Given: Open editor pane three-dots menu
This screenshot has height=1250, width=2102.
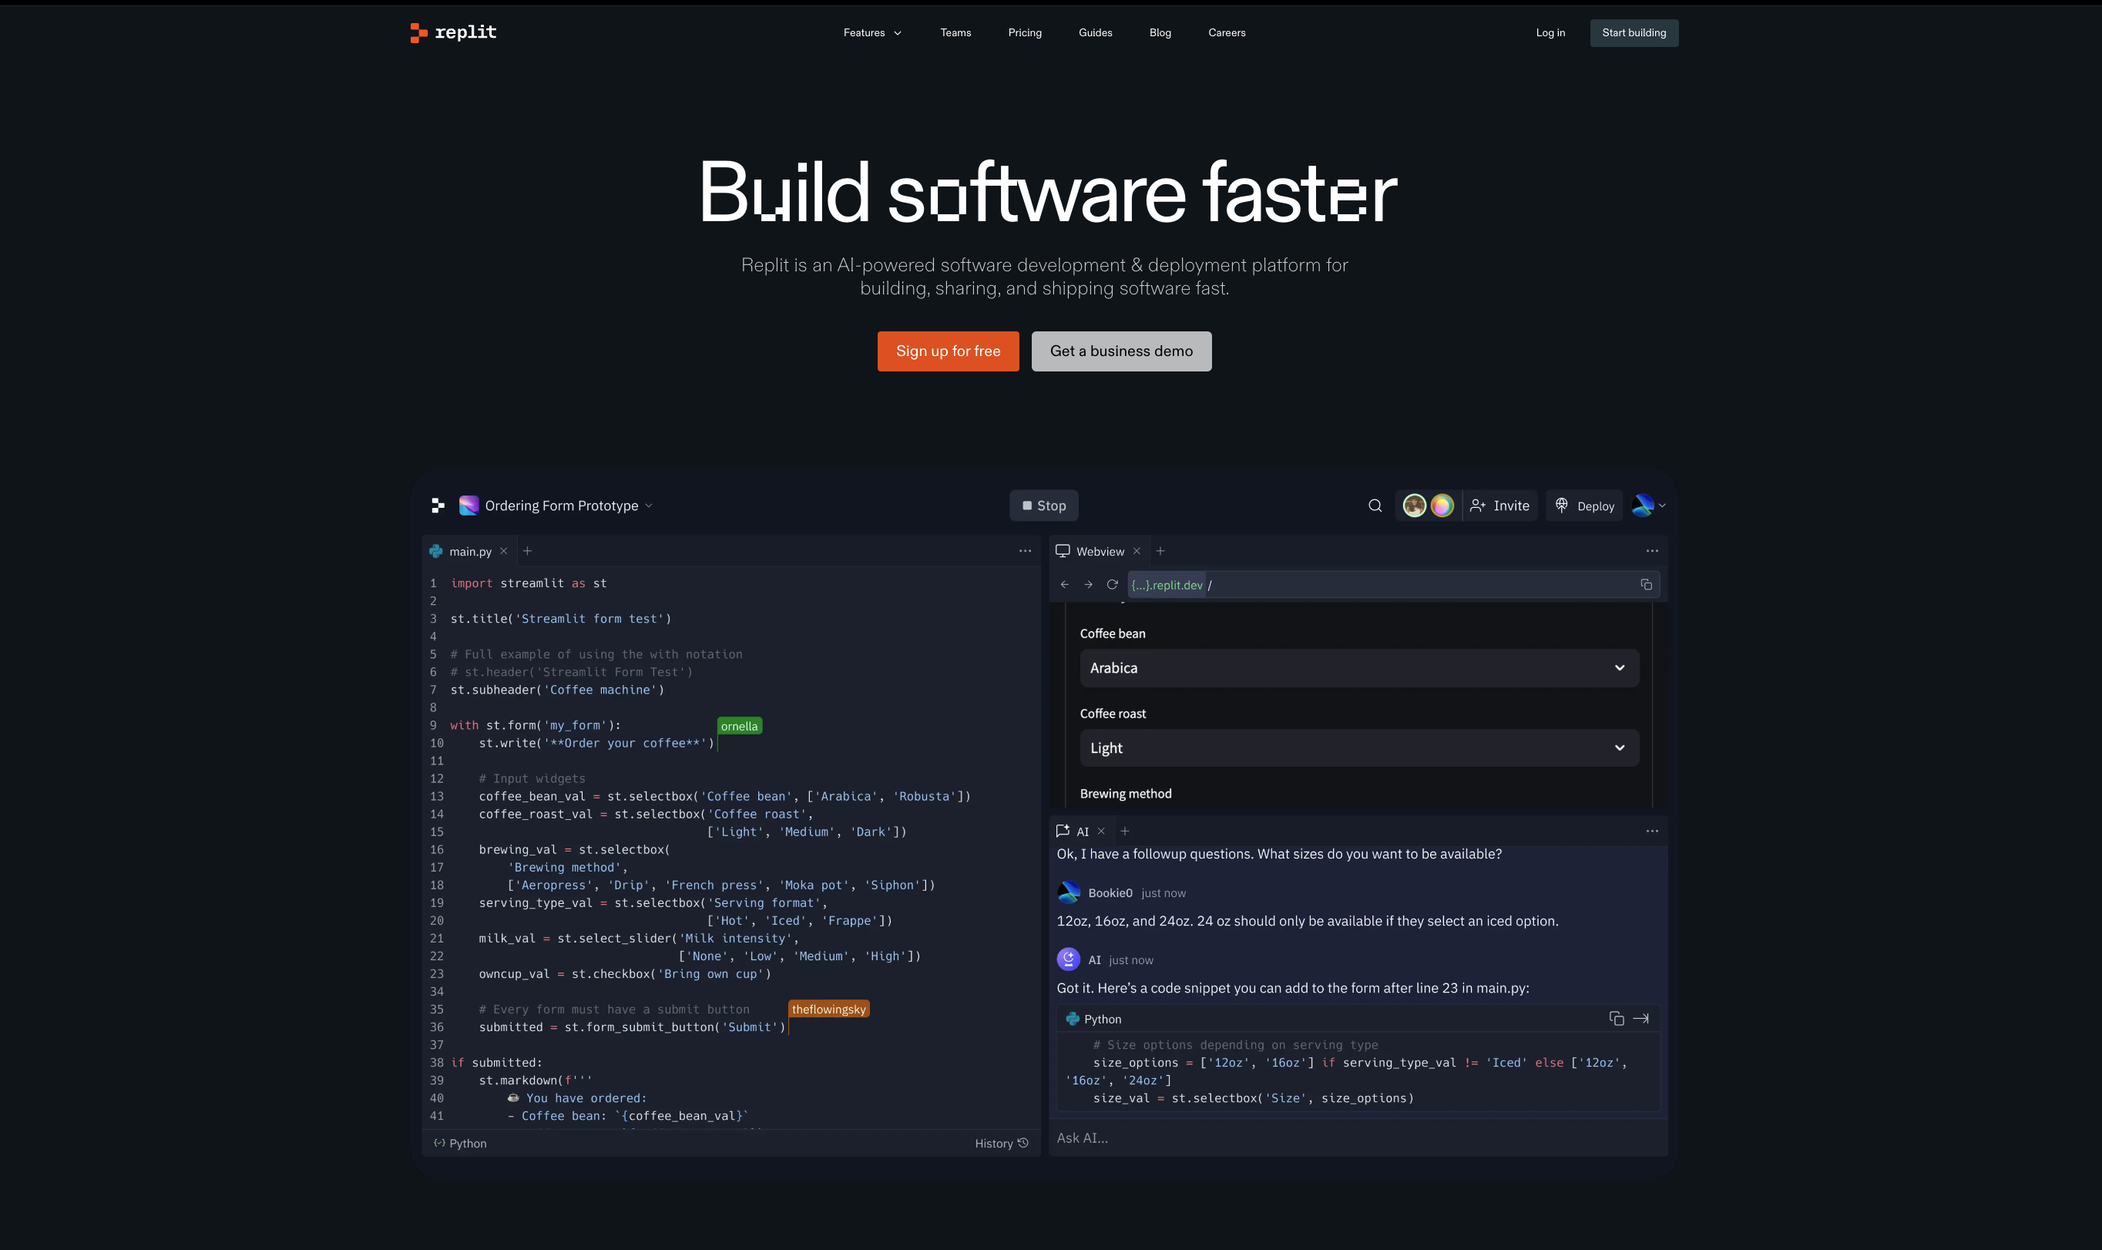Looking at the screenshot, I should click(x=1024, y=551).
